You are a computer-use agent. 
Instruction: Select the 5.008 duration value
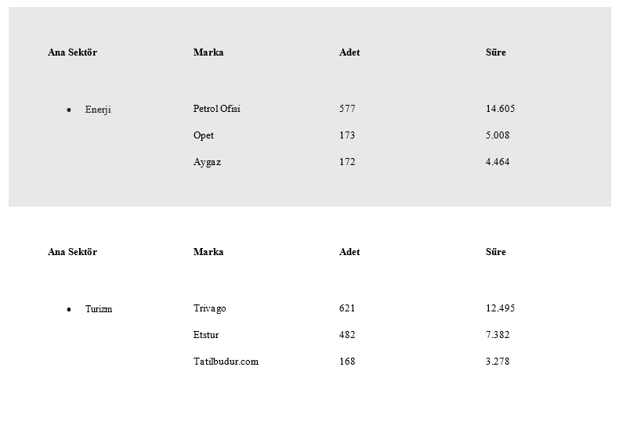tap(498, 135)
